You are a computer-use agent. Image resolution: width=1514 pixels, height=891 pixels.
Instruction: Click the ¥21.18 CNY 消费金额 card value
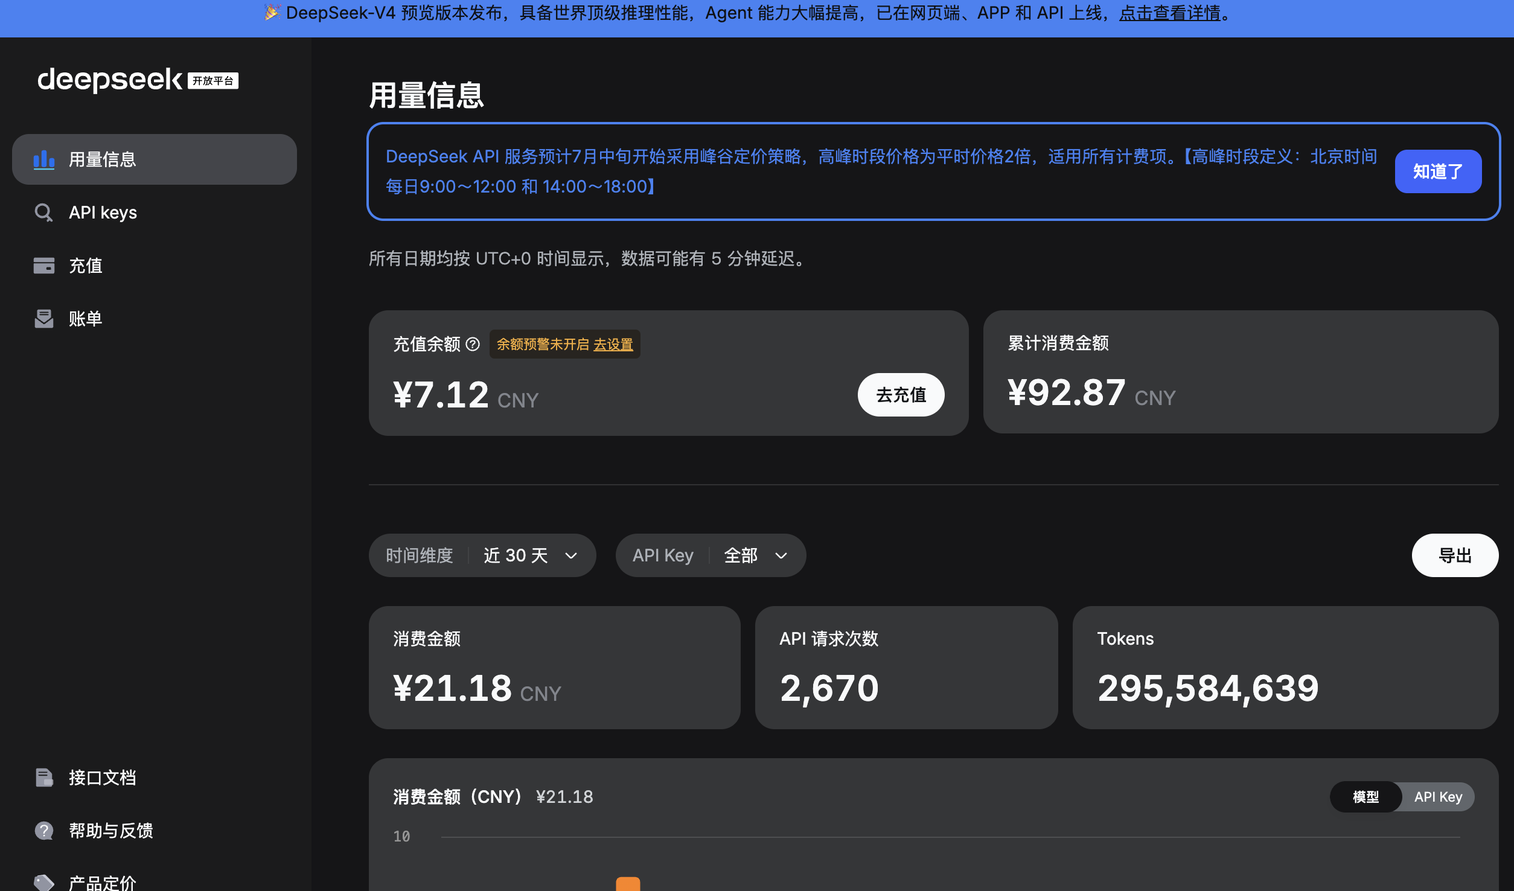point(477,689)
